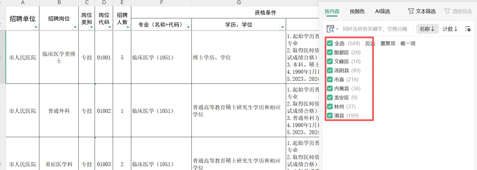Open filter dropdown for 岗位类别 column
The width and height of the screenshot is (477, 170).
point(92,27)
